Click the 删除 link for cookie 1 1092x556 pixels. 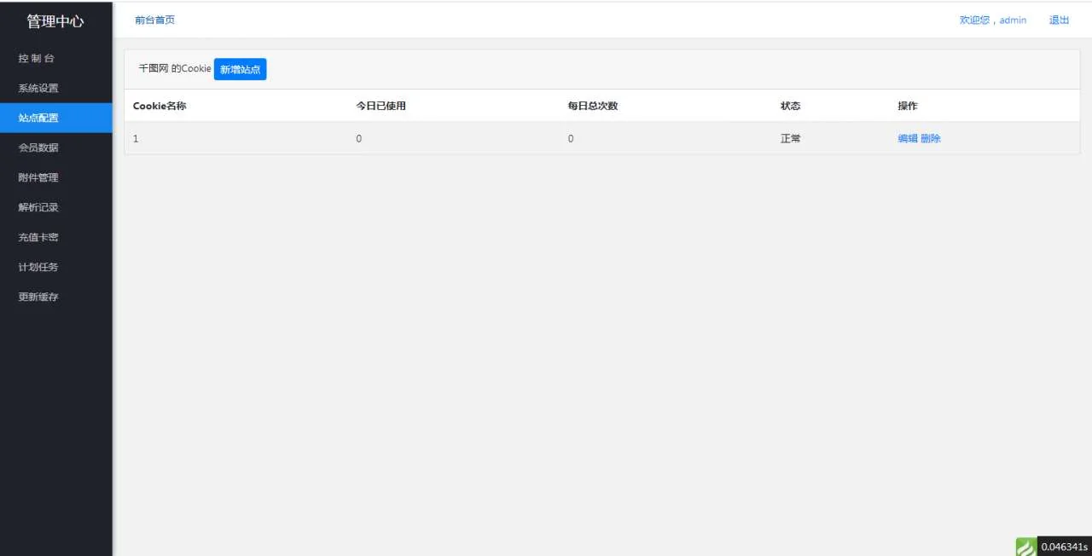[x=931, y=139]
